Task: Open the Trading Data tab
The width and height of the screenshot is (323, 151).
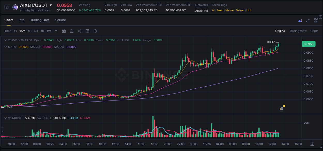Action: (x=40, y=20)
